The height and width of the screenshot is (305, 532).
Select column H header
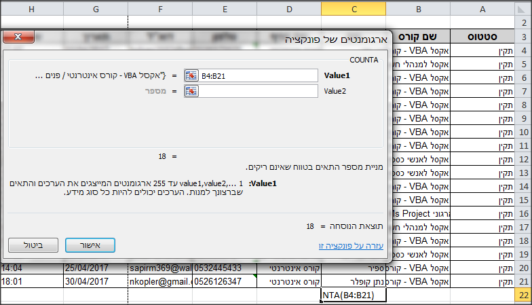pos(31,10)
